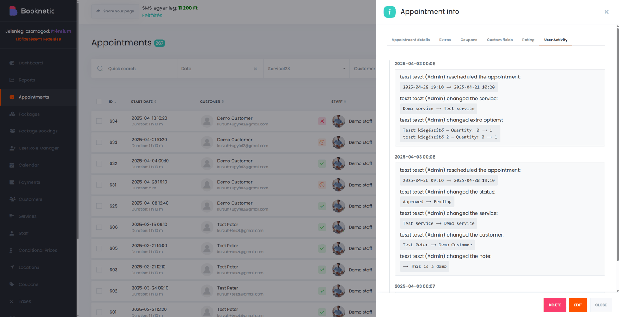Click the activity panel's vertical scrollbar
The width and height of the screenshot is (619, 317).
[617, 144]
